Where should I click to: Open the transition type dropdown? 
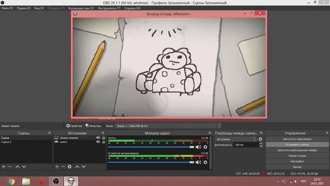(x=236, y=139)
